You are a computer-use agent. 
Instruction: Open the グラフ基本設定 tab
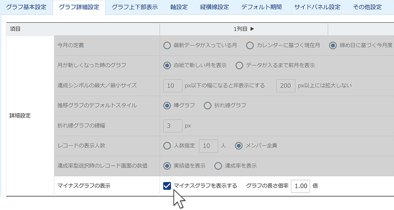(x=26, y=7)
